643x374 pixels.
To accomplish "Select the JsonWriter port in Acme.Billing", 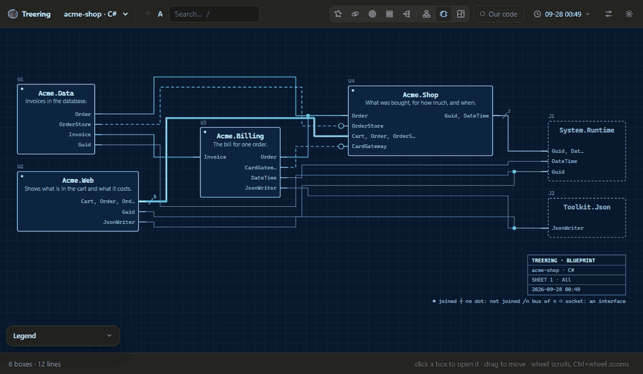I will pyautogui.click(x=261, y=188).
